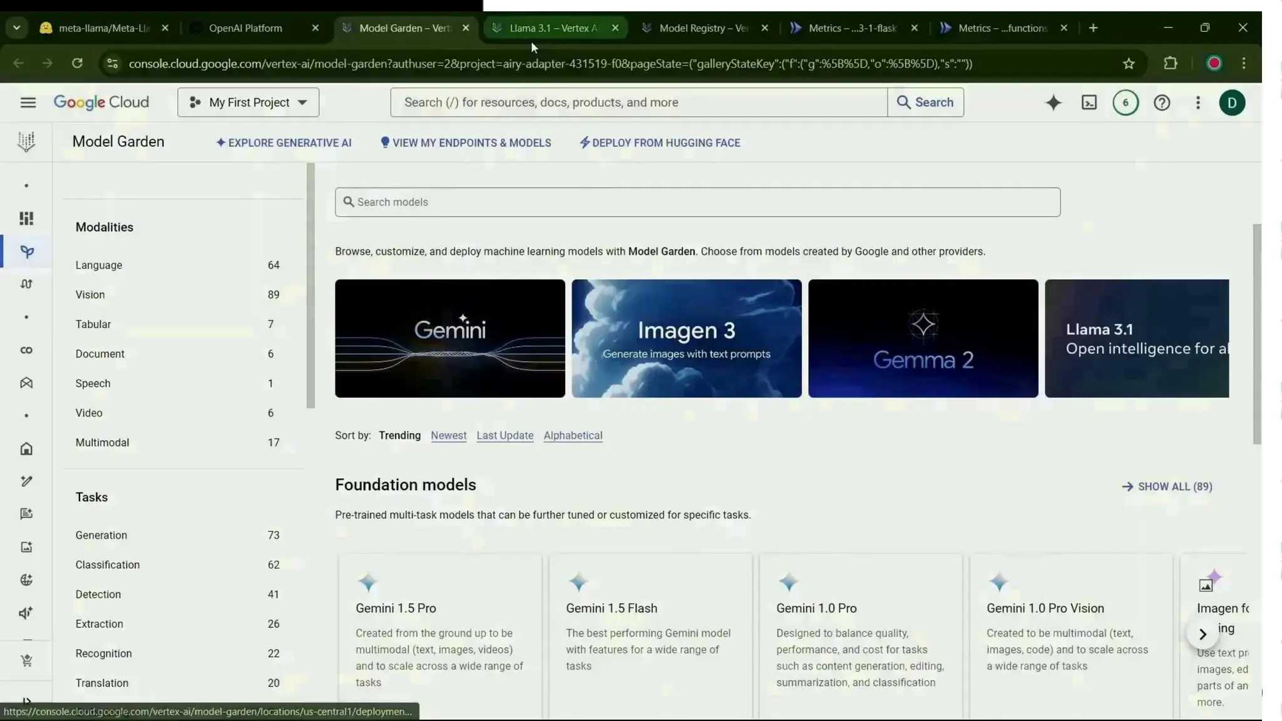
Task: Click the Search button in header
Action: (925, 102)
